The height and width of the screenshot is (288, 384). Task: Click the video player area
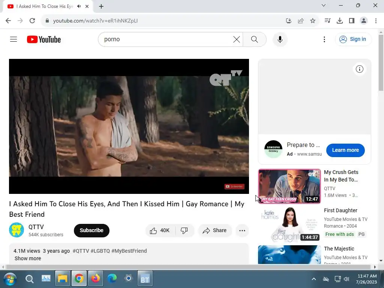[129, 126]
